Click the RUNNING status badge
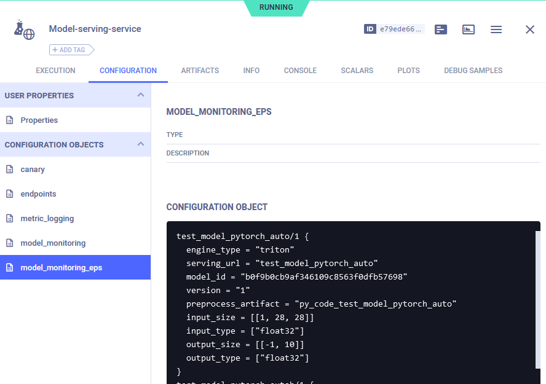 (276, 7)
